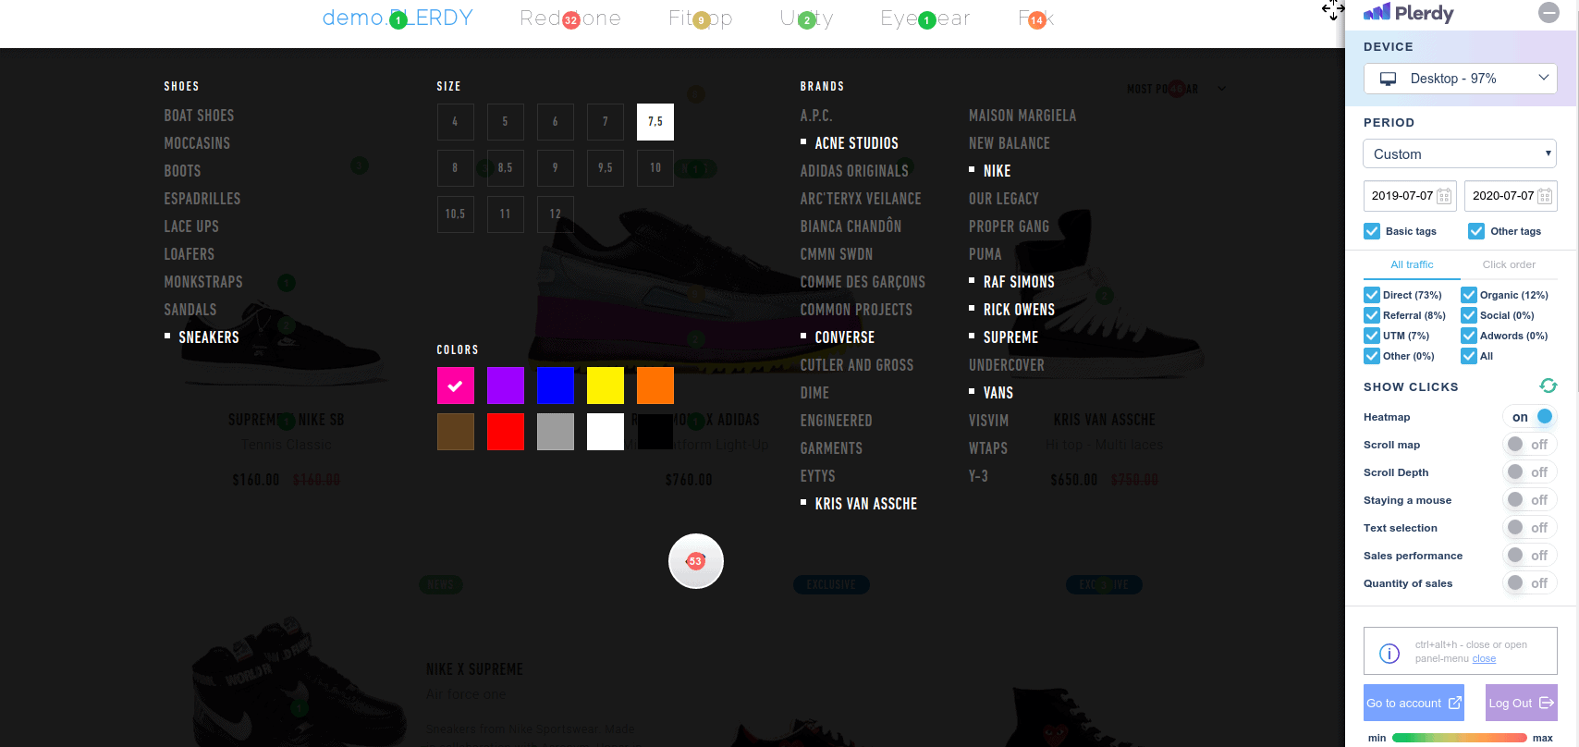Screen dimensions: 1579x747
Task: Switch to All traffic tab
Action: click(x=1412, y=264)
